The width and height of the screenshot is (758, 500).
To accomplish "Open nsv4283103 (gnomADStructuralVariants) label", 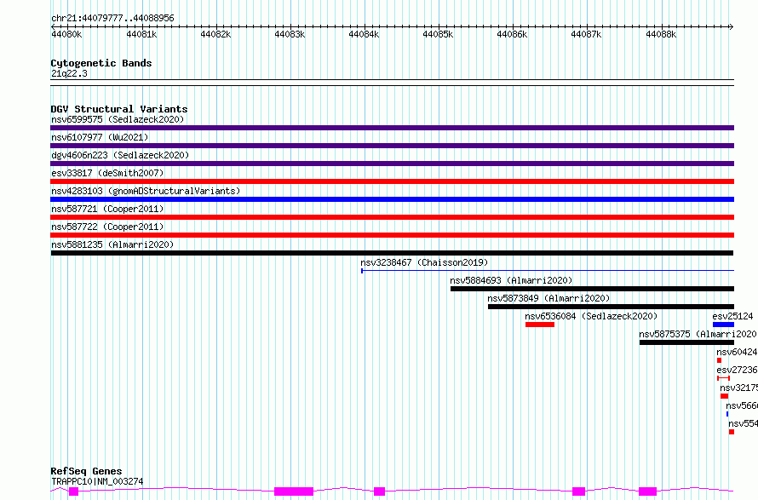I will coord(146,191).
